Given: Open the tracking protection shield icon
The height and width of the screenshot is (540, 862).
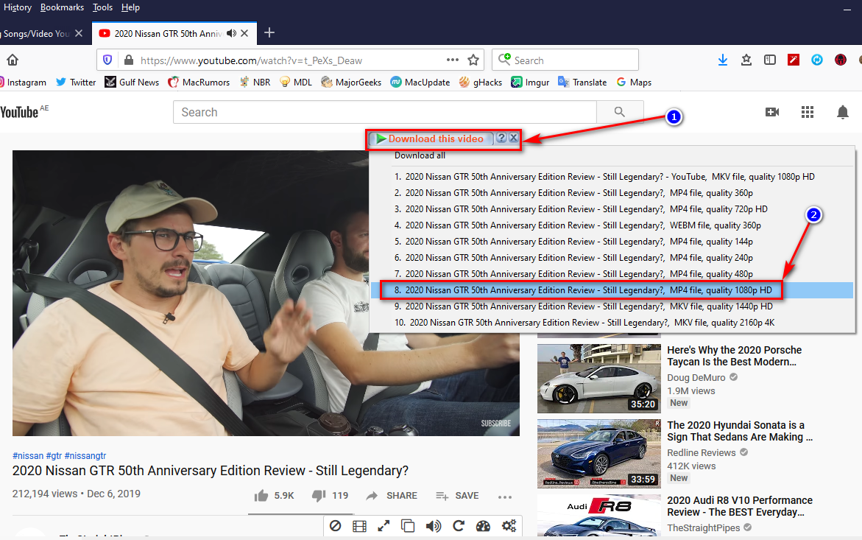Looking at the screenshot, I should coord(107,60).
